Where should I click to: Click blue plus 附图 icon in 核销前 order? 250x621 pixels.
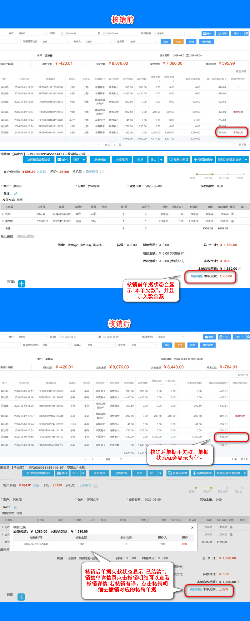[22, 284]
